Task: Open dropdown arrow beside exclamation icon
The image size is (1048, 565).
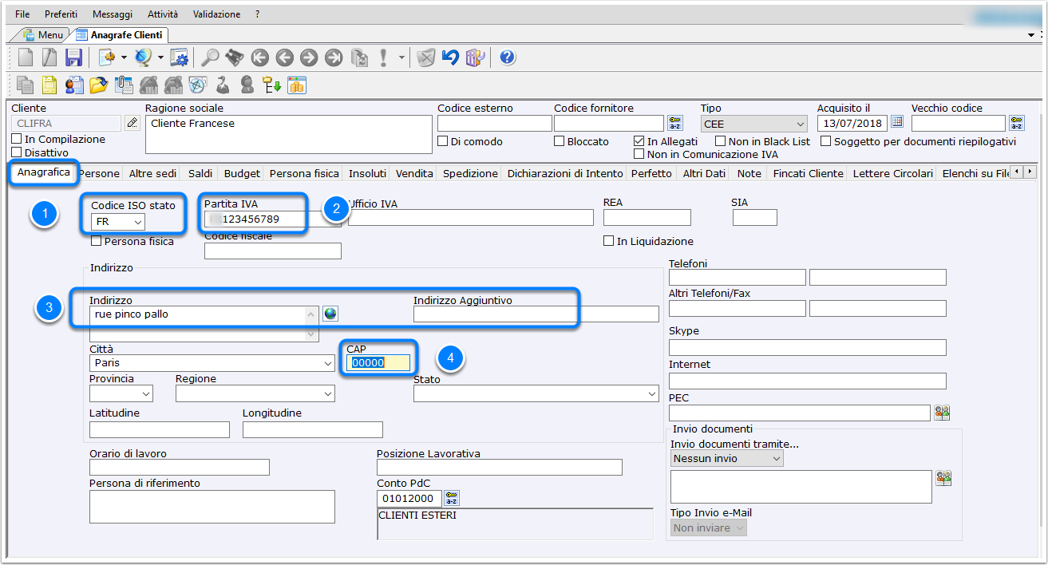Action: click(x=401, y=57)
